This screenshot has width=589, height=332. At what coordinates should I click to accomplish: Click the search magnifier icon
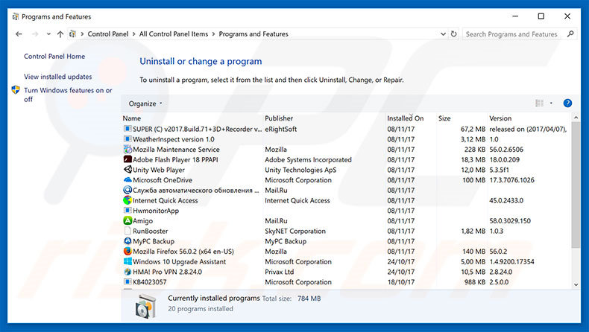click(x=570, y=33)
